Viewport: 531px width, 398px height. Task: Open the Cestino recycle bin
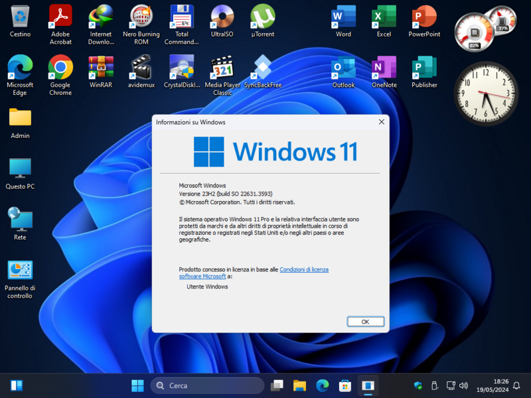coord(20,17)
